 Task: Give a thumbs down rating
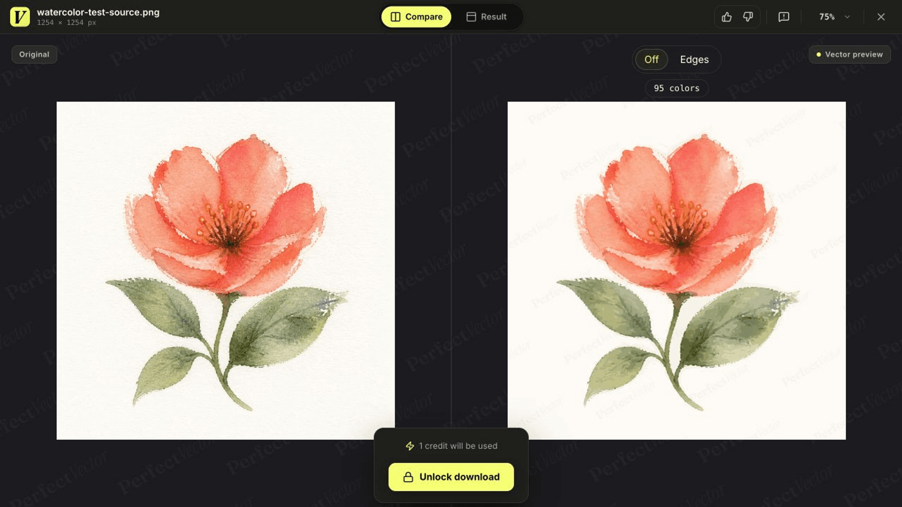click(x=748, y=17)
